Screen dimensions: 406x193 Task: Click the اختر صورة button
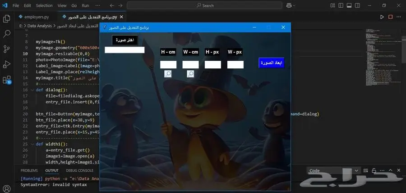point(125,40)
